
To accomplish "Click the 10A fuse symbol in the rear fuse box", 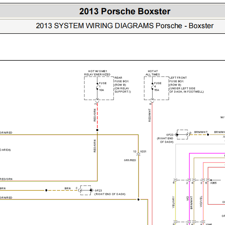I will (x=97, y=86).
